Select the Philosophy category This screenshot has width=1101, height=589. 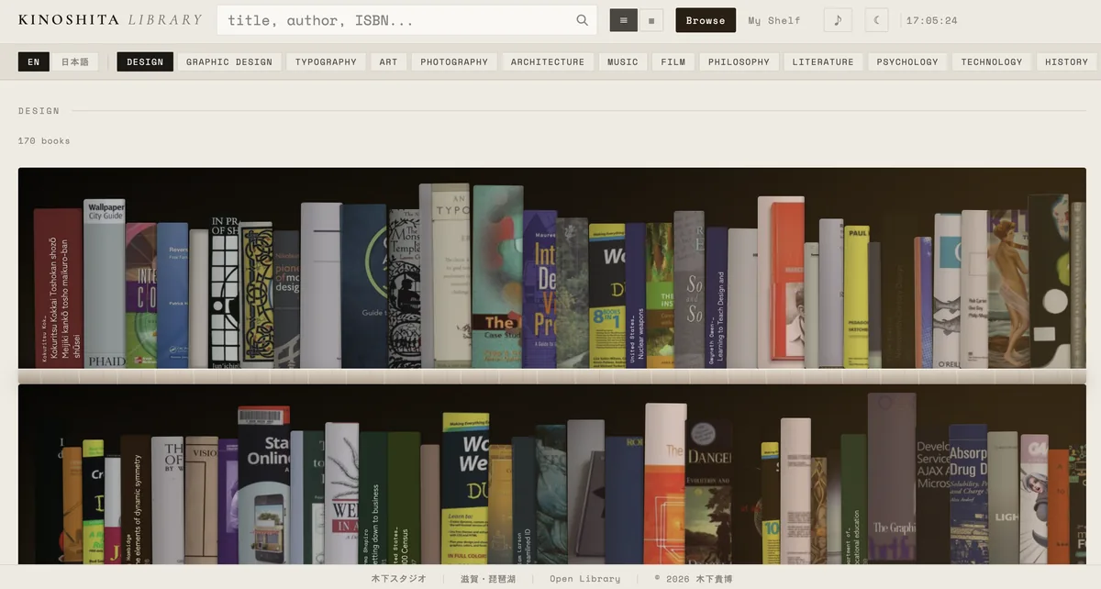coord(739,61)
